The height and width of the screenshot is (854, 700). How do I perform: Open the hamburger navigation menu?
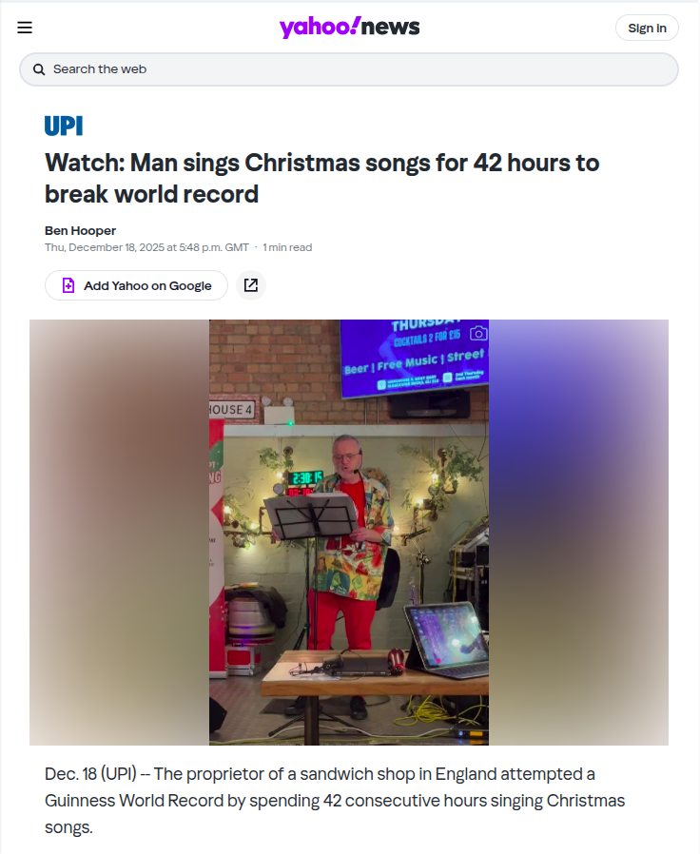pos(25,28)
